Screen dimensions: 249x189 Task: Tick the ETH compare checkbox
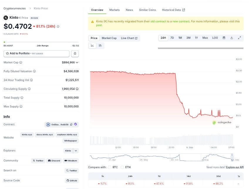[122, 167]
